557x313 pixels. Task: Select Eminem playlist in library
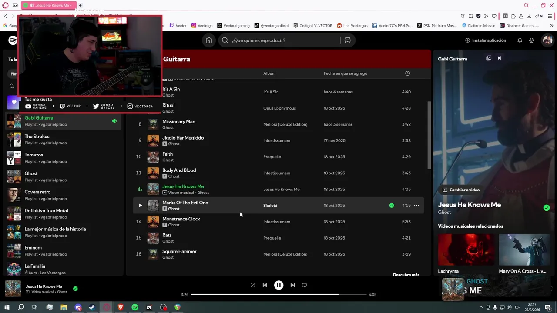click(x=64, y=251)
